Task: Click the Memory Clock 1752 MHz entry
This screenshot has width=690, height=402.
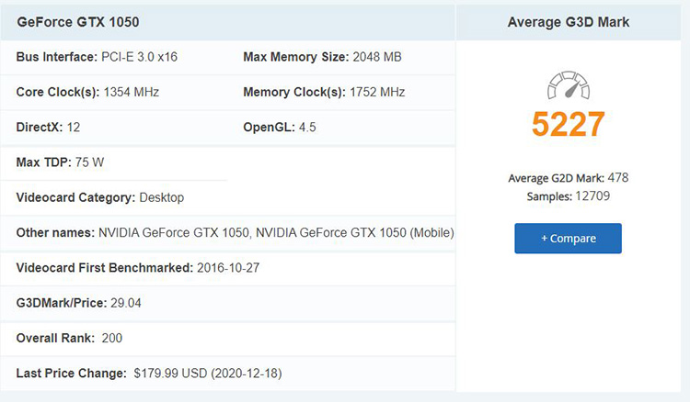Action: pyautogui.click(x=324, y=92)
